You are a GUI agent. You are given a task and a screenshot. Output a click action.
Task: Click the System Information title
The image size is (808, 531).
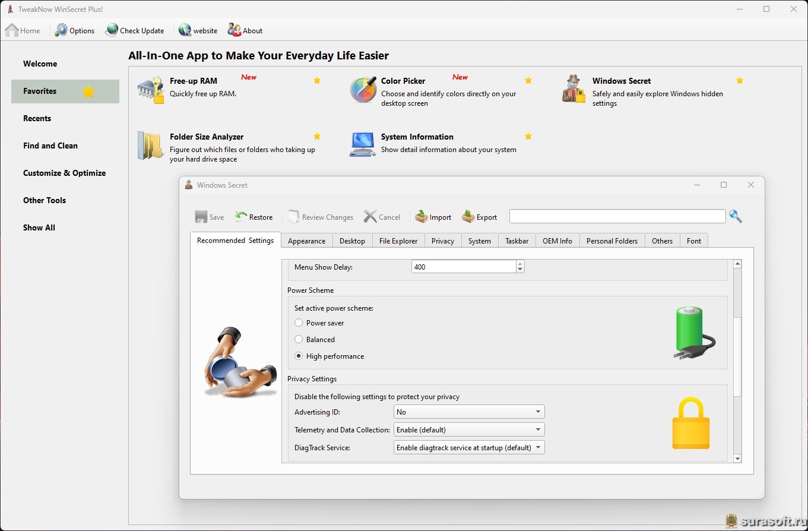pyautogui.click(x=417, y=137)
